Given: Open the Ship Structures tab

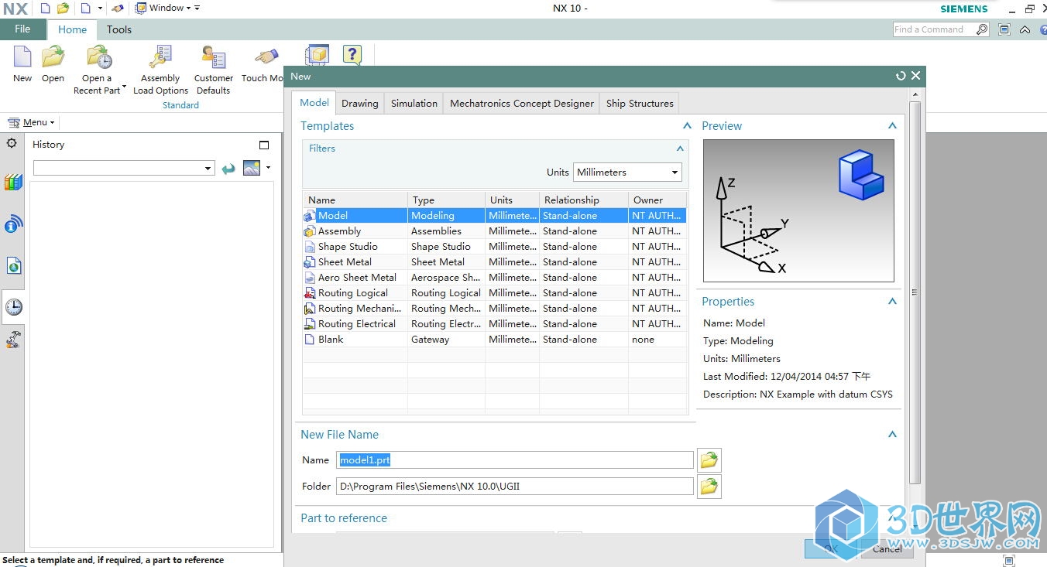Looking at the screenshot, I should tap(640, 103).
